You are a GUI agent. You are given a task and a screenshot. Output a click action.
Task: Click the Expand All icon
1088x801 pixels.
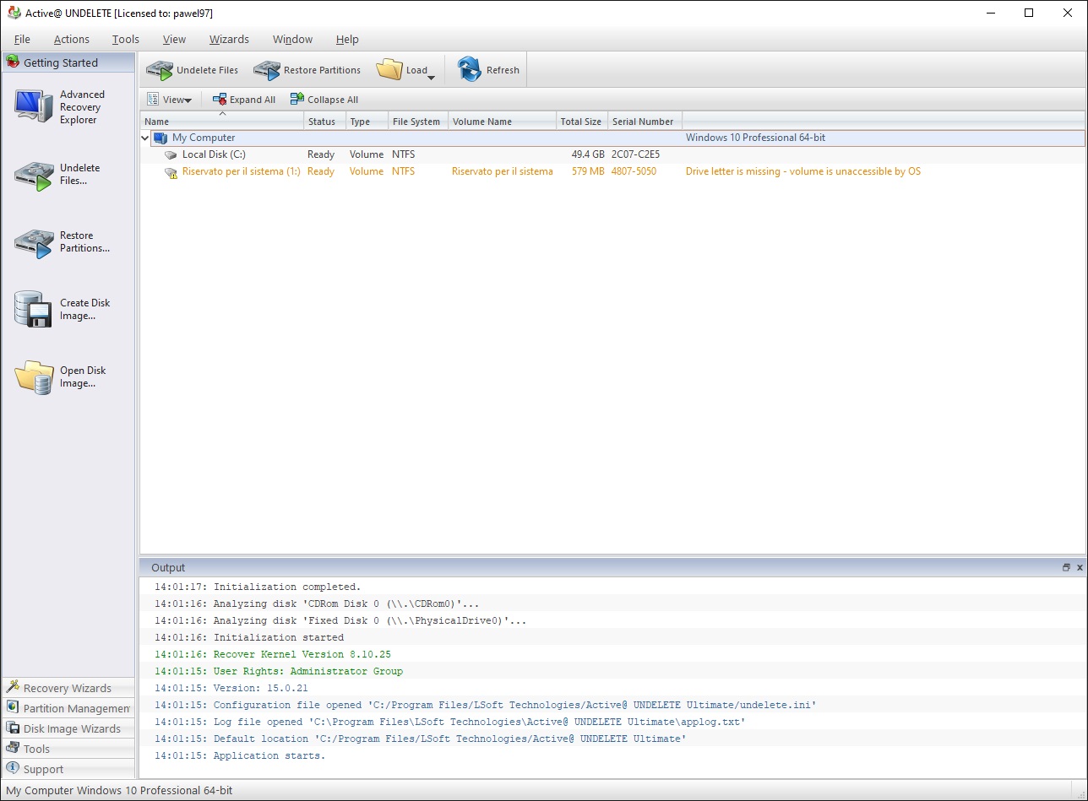220,100
